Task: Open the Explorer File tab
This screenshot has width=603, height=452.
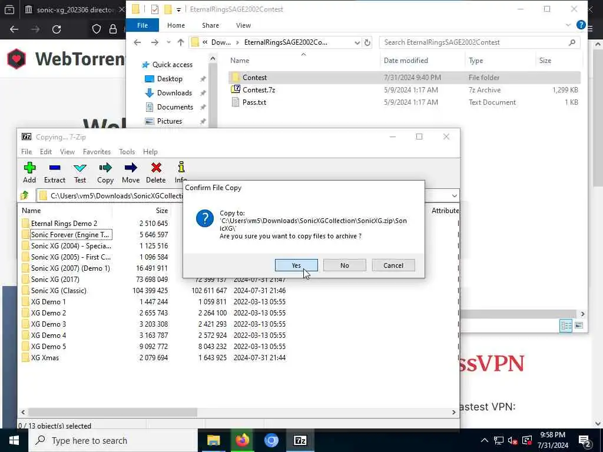Action: (x=143, y=25)
